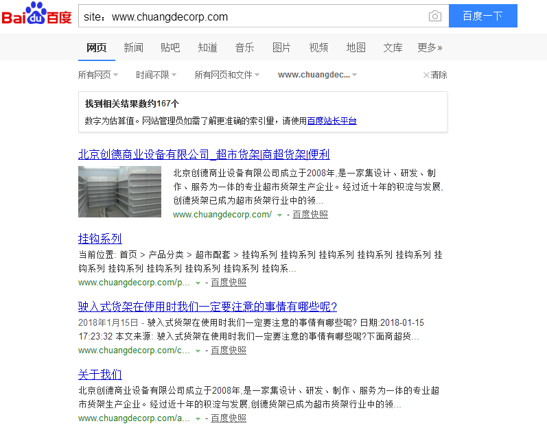547x428 pixels.
Task: Switch to the 图片 tab
Action: (x=281, y=47)
